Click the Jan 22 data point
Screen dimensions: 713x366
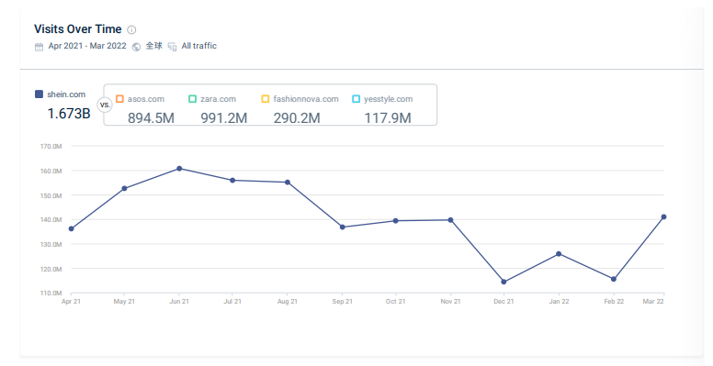pos(559,254)
